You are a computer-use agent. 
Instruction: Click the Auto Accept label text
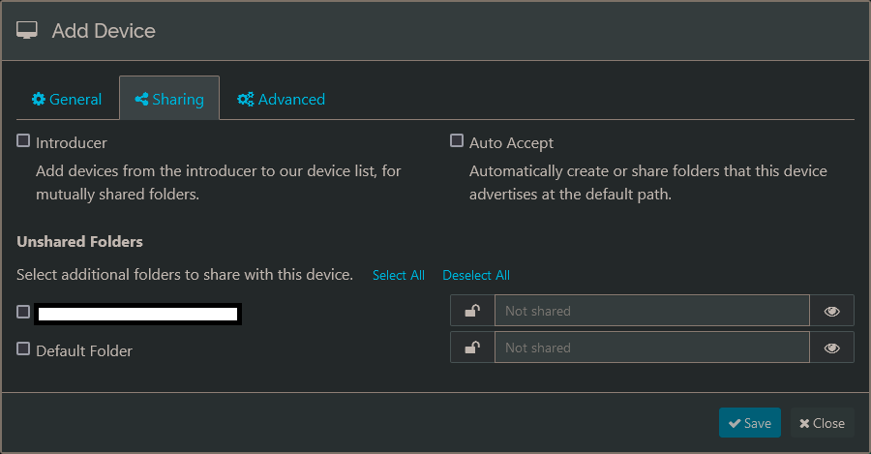[x=511, y=142]
